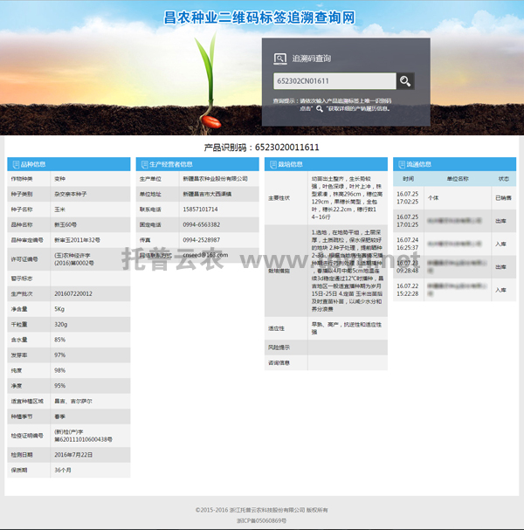Image resolution: width=524 pixels, height=530 pixels.
Task: Click the small magnifier icon in the hint text
Action: click(320, 108)
